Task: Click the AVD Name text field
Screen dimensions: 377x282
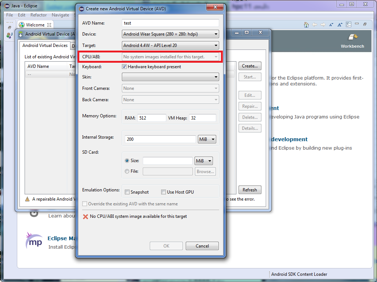Action: [x=170, y=23]
